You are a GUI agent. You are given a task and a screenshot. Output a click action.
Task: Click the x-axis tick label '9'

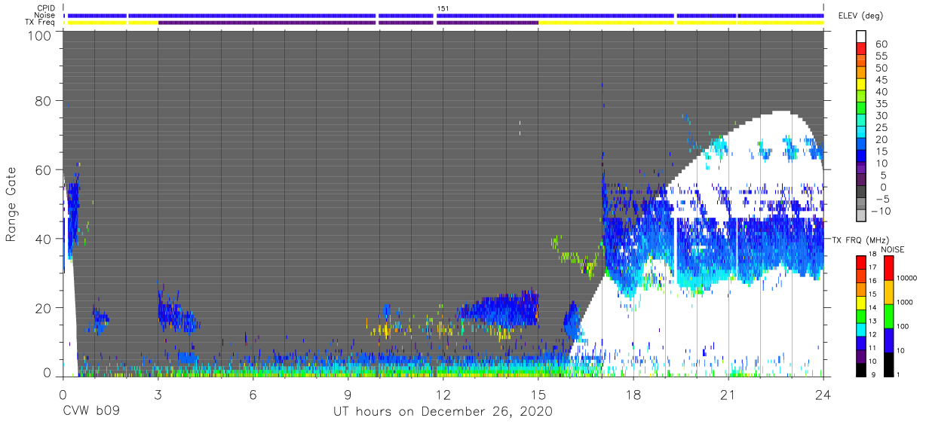click(x=348, y=394)
